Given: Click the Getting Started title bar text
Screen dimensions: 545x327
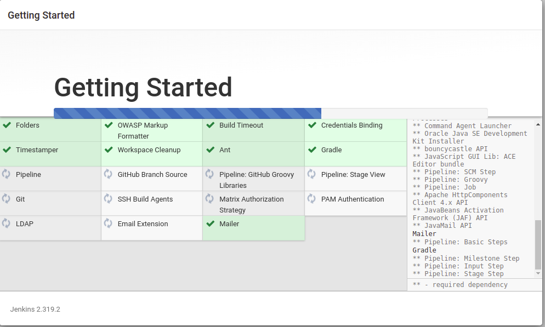Looking at the screenshot, I should tap(41, 15).
